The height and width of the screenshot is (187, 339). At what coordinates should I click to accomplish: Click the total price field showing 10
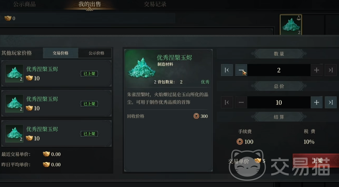279,102
